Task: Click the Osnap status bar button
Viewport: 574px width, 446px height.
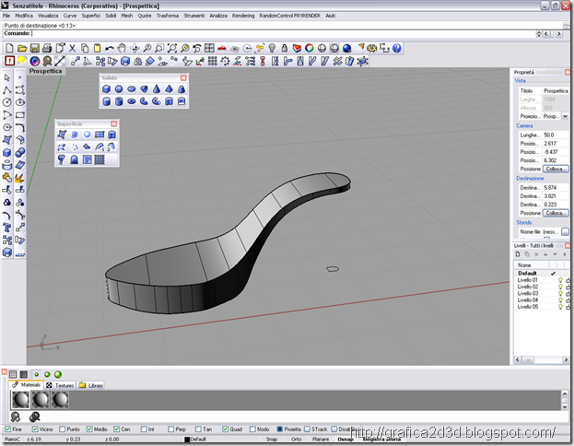Action: point(345,439)
